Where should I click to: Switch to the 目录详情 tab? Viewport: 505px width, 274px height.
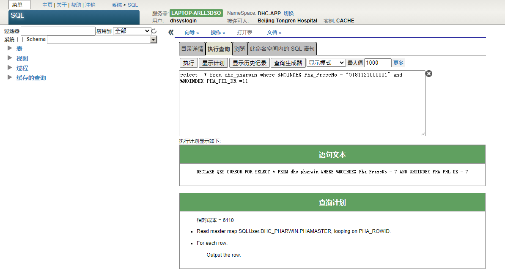tap(192, 49)
